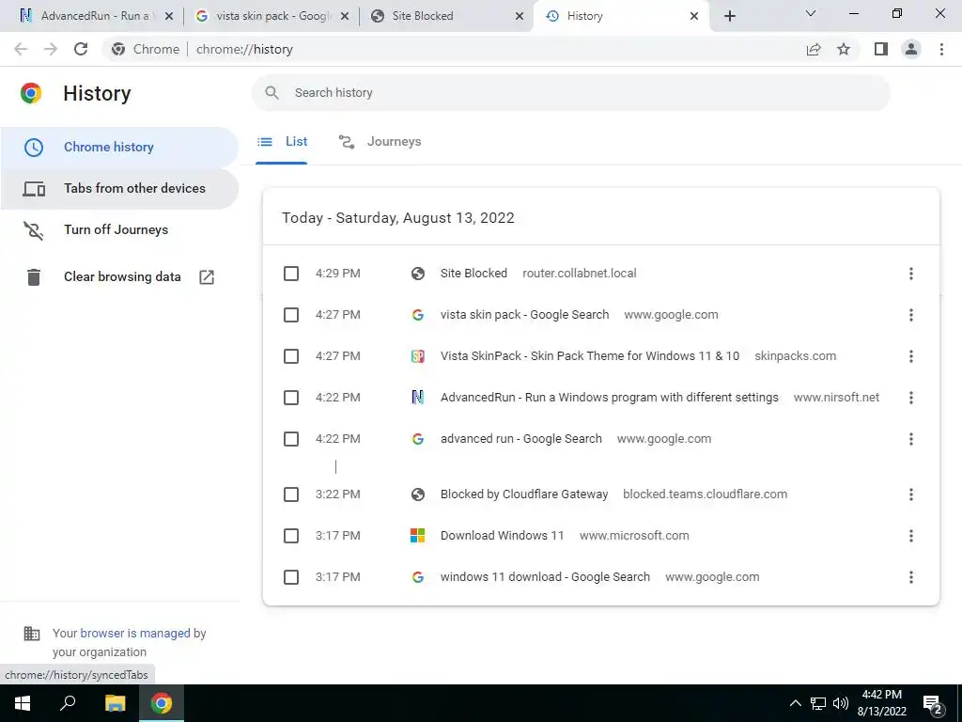Screen dimensions: 962x722
Task: Open the notifications action center
Action: (933, 705)
